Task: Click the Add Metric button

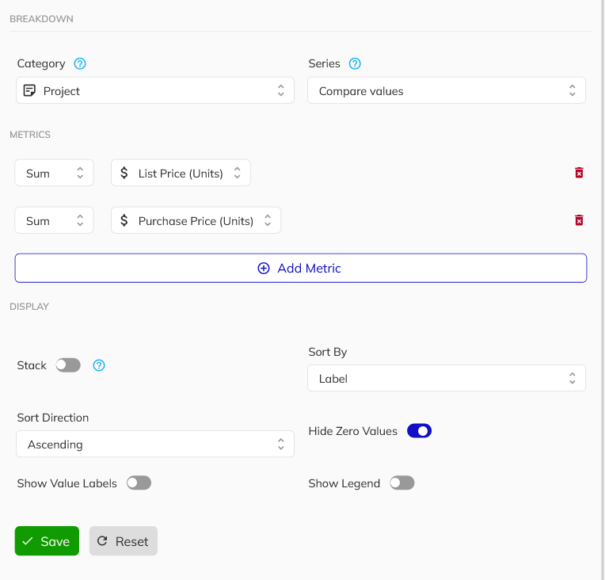Action: [x=301, y=268]
